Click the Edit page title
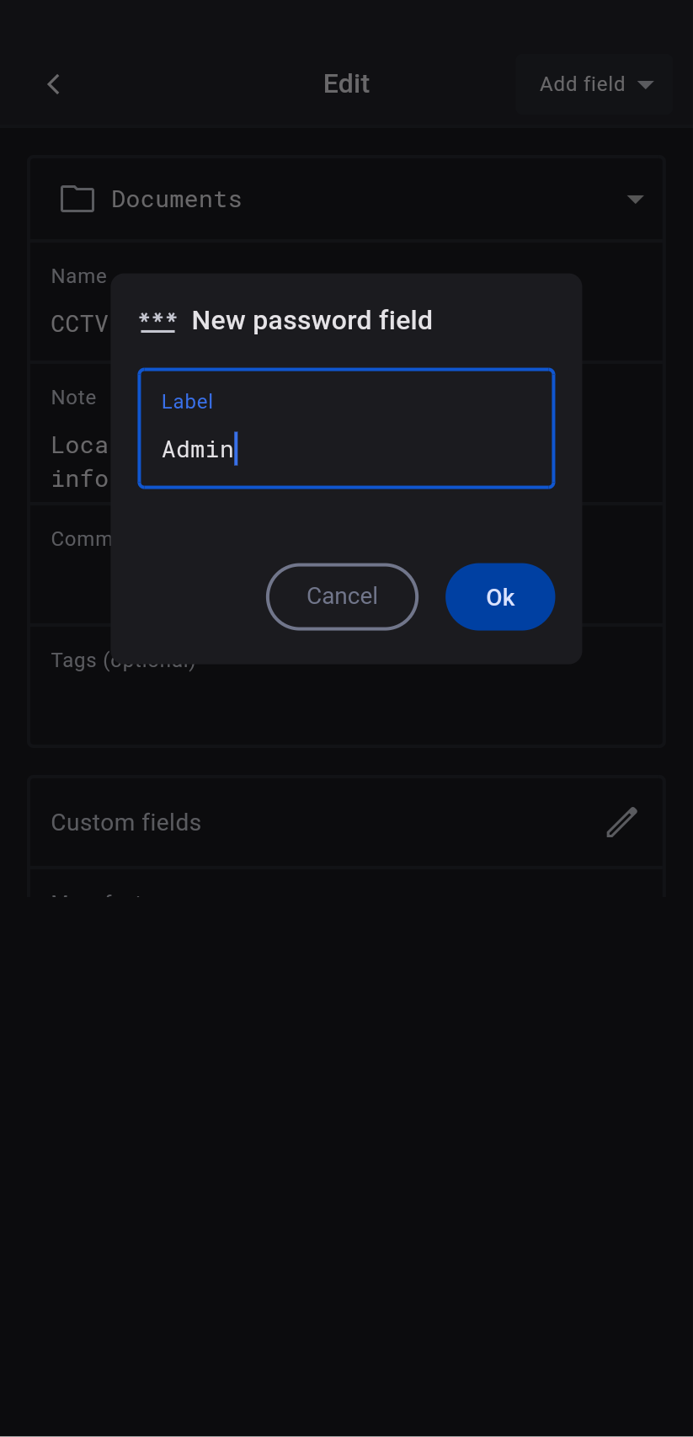The height and width of the screenshot is (1437, 693). (346, 84)
